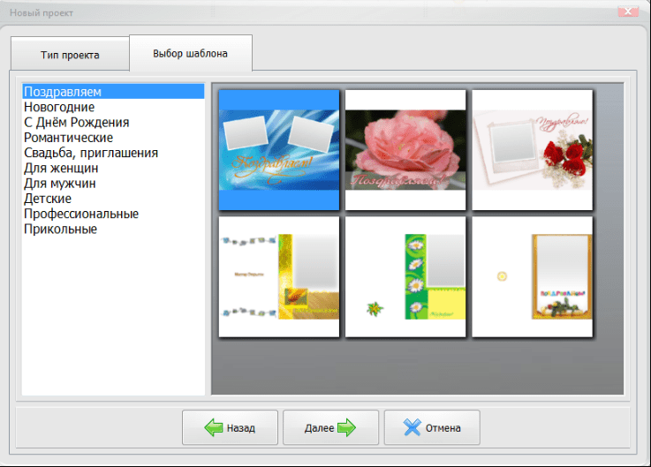Click the green back arrow icon
Viewport: 651px width, 467px height.
tap(213, 428)
